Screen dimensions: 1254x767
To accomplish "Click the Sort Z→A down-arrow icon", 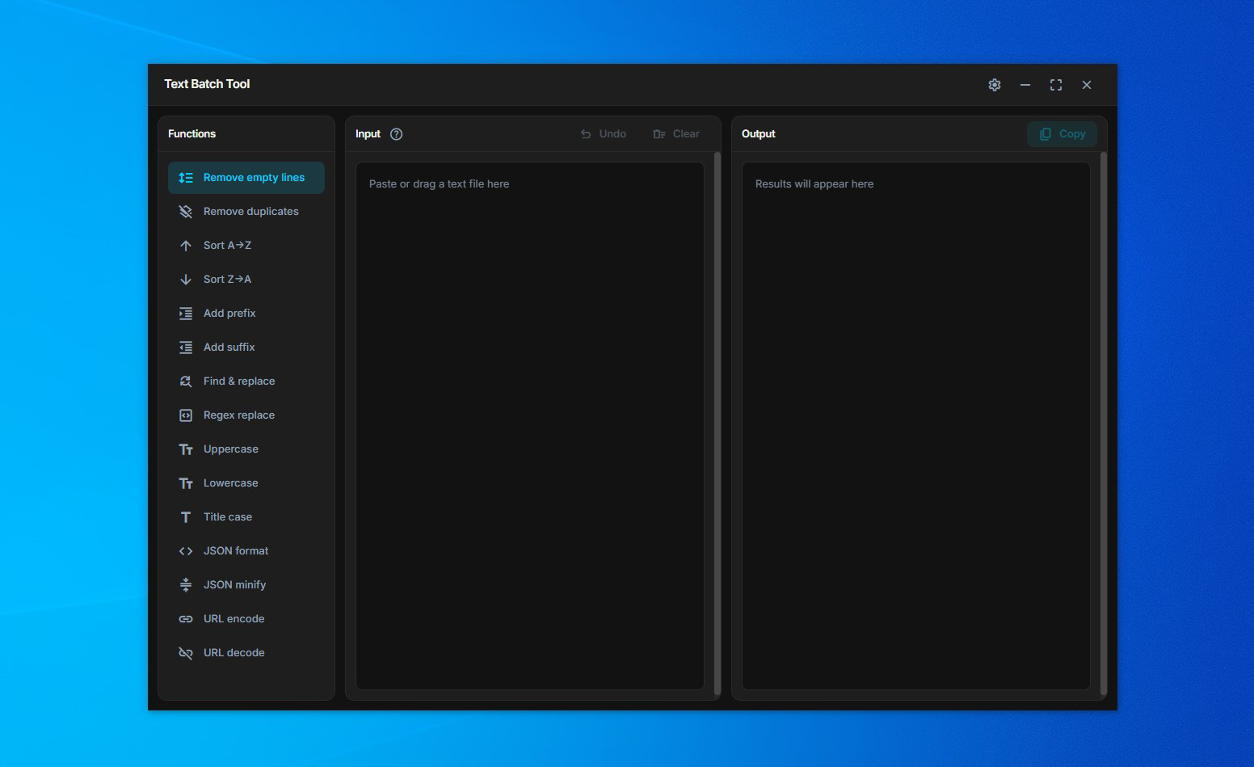I will point(186,280).
